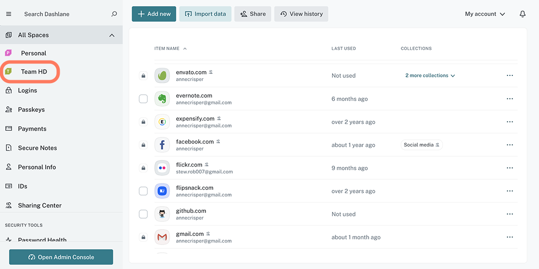
Task: Click the lock icon beside envato.com
Action: pos(143,75)
